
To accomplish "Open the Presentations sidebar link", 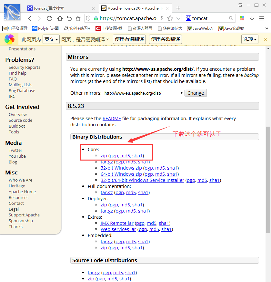I will (22, 49).
